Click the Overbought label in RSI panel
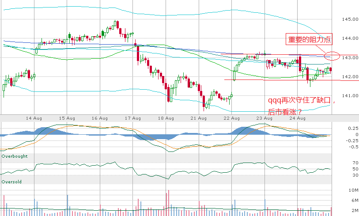Screen dimensions: 359x216 click(x=15, y=156)
